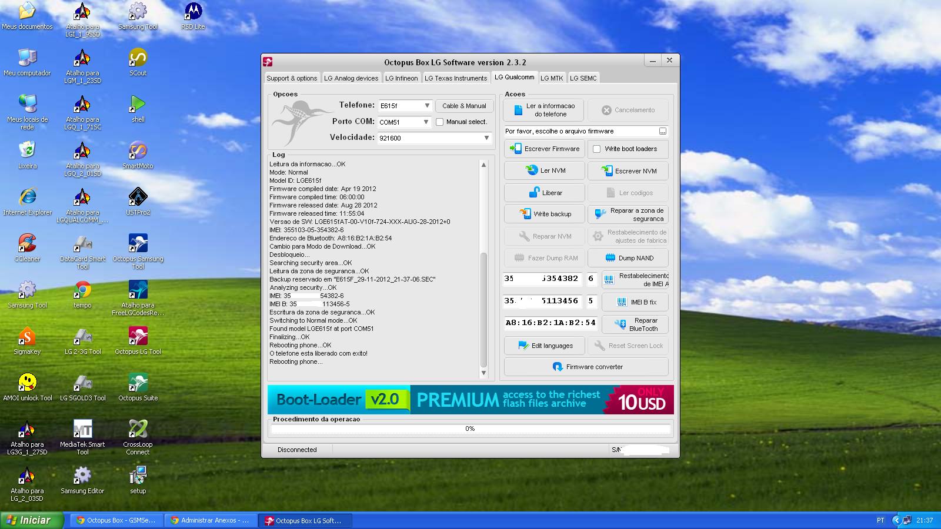Switch to LG SEMC tab
Image resolution: width=941 pixels, height=529 pixels.
(583, 78)
